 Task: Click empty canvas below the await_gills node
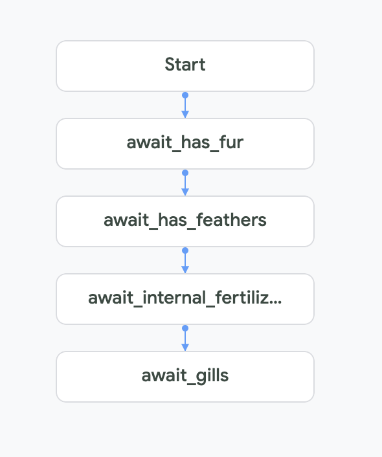(185, 430)
